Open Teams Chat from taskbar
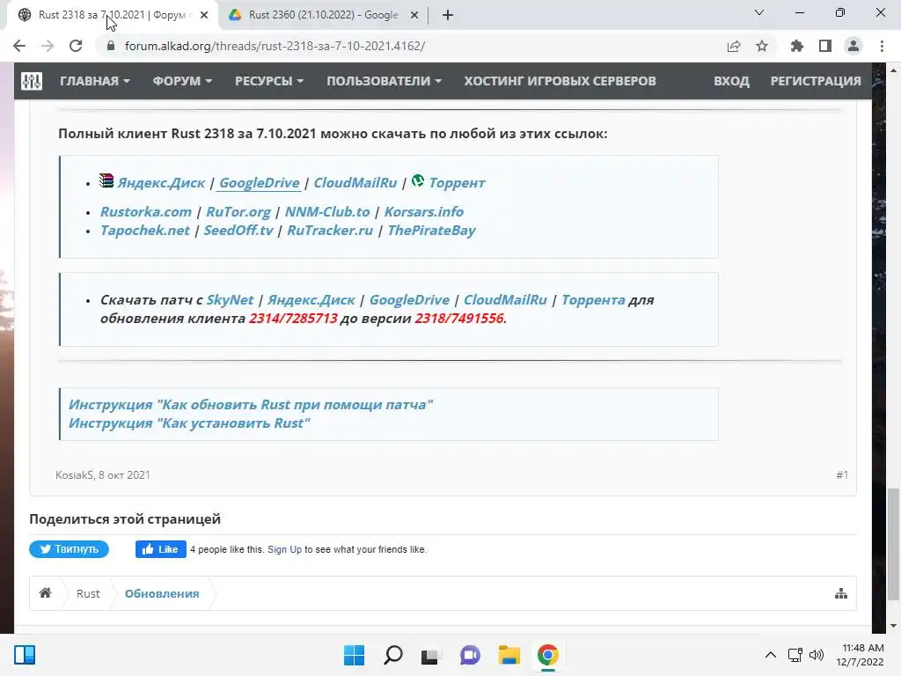Viewport: 901px width, 676px height. [470, 655]
